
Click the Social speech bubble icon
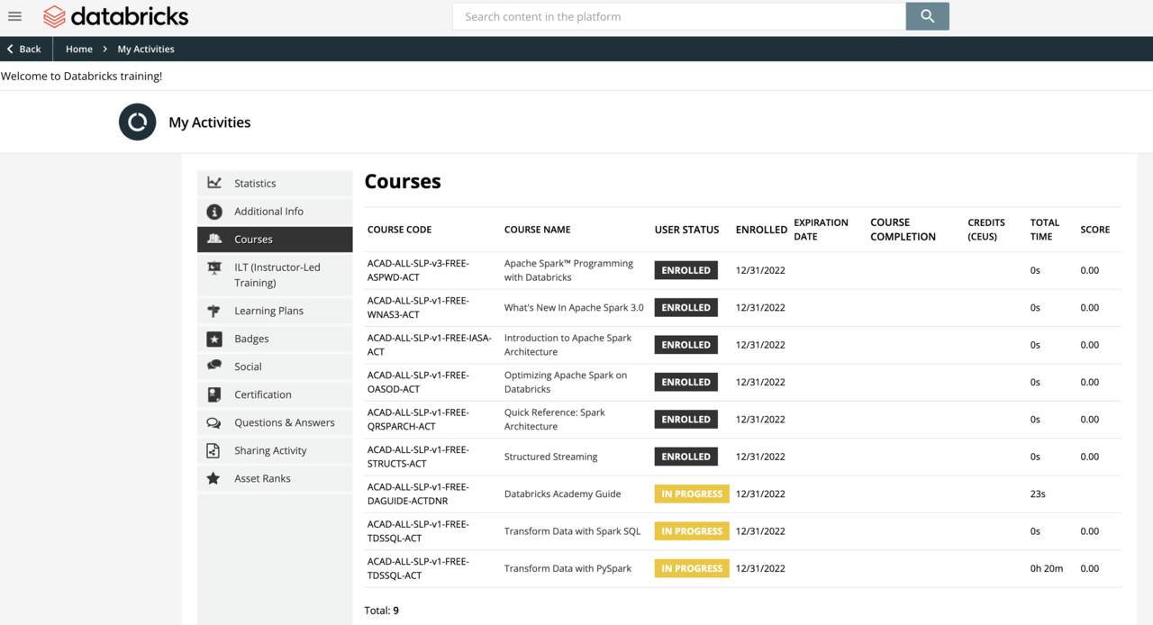pos(214,366)
